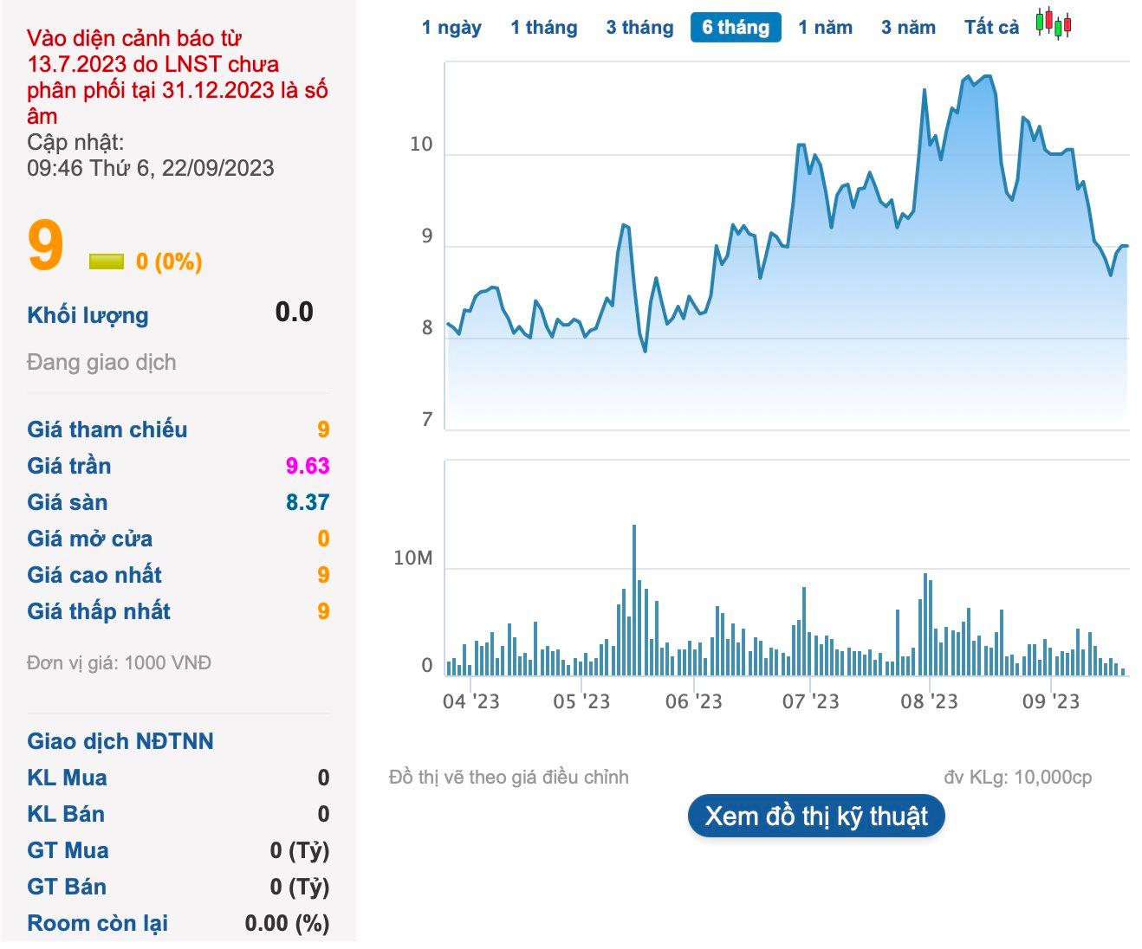Click the '07 '23' x-axis label
This screenshot has width=1142, height=949.
(811, 701)
